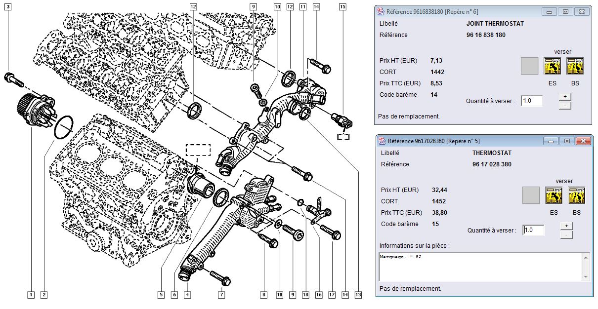Click the title bar app icon of the Repère n° 5 window
This screenshot has height=309, width=598.
coord(382,141)
